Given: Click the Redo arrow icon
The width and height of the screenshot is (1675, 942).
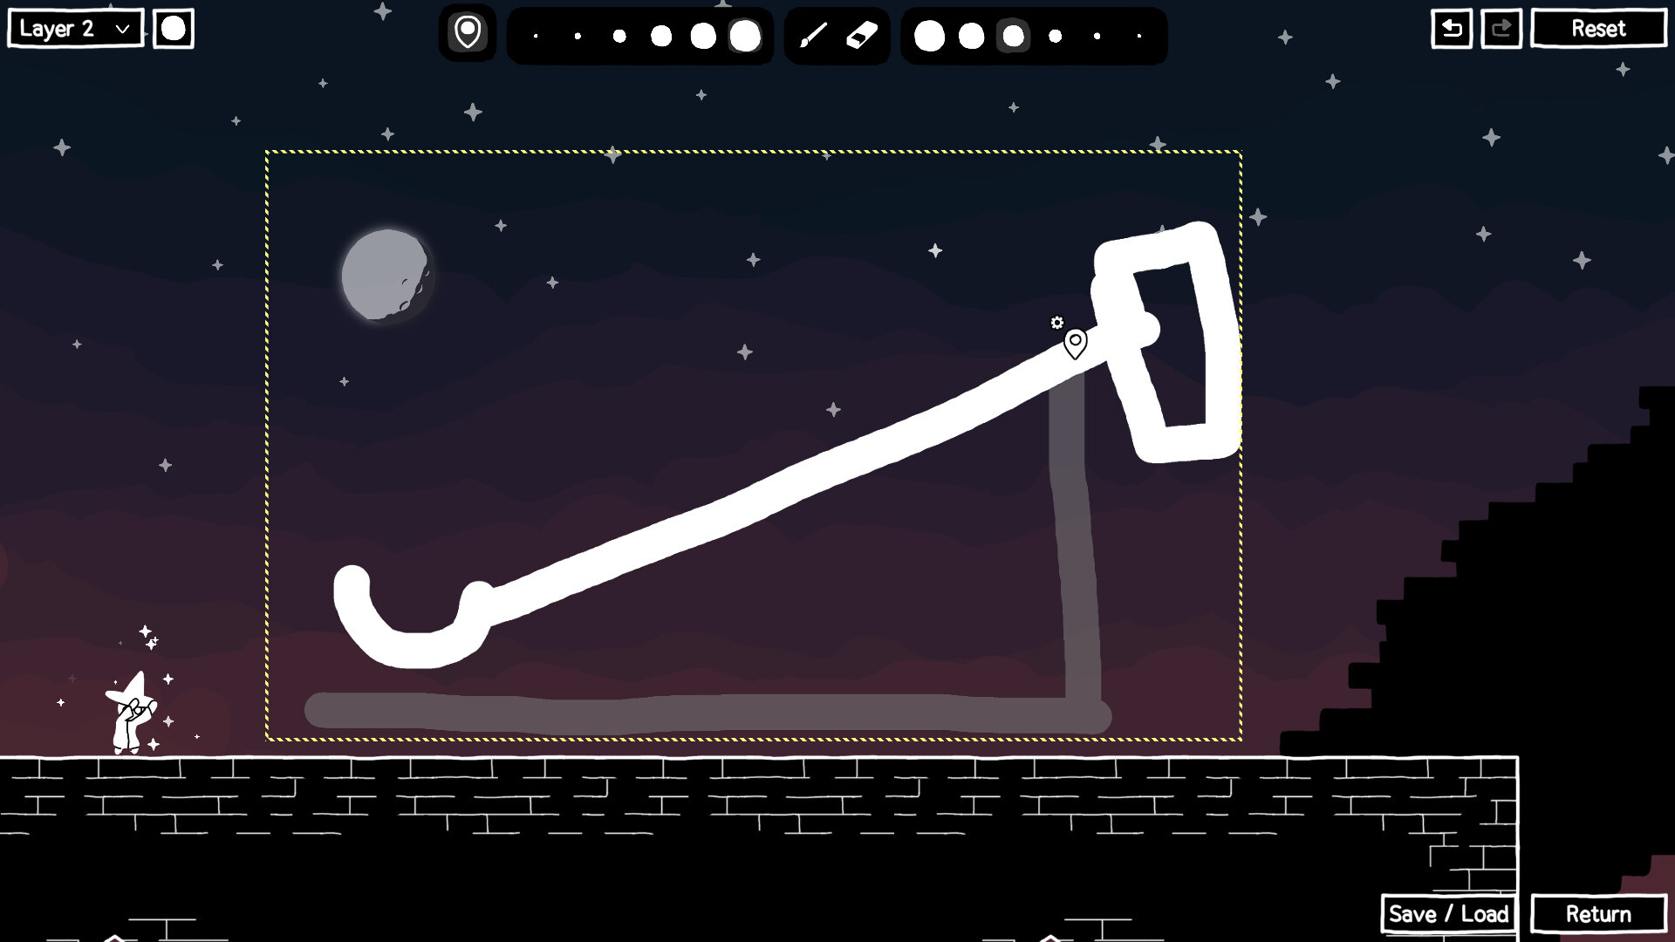Looking at the screenshot, I should pyautogui.click(x=1502, y=27).
